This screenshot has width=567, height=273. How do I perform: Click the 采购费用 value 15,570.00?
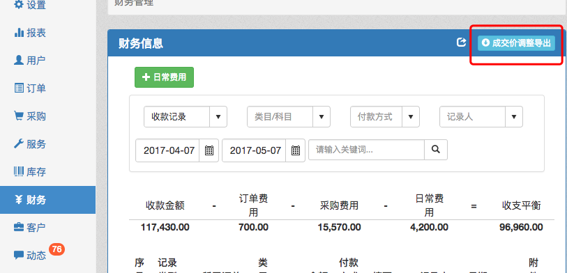click(339, 227)
